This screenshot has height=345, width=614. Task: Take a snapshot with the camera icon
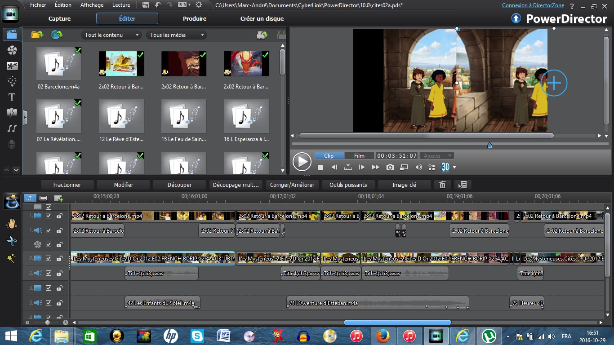[390, 167]
